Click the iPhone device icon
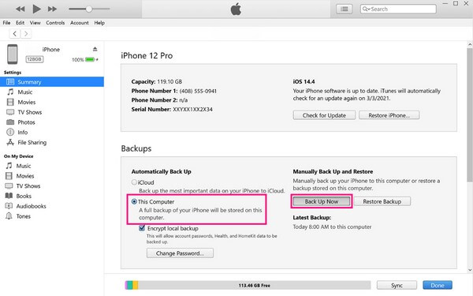Image resolution: width=473 pixels, height=296 pixels. click(x=13, y=54)
